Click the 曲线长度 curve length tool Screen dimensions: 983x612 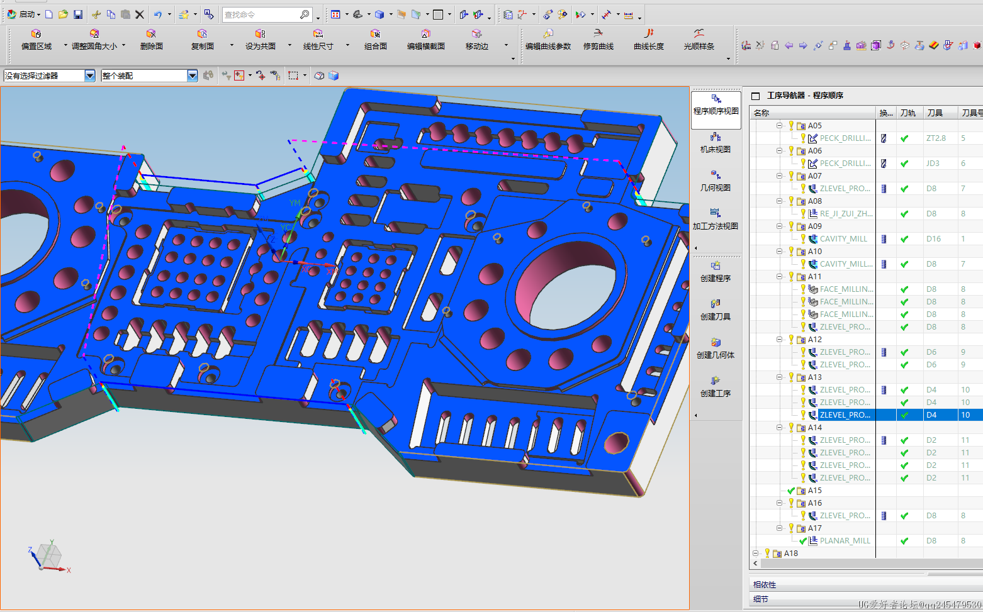[x=649, y=40]
